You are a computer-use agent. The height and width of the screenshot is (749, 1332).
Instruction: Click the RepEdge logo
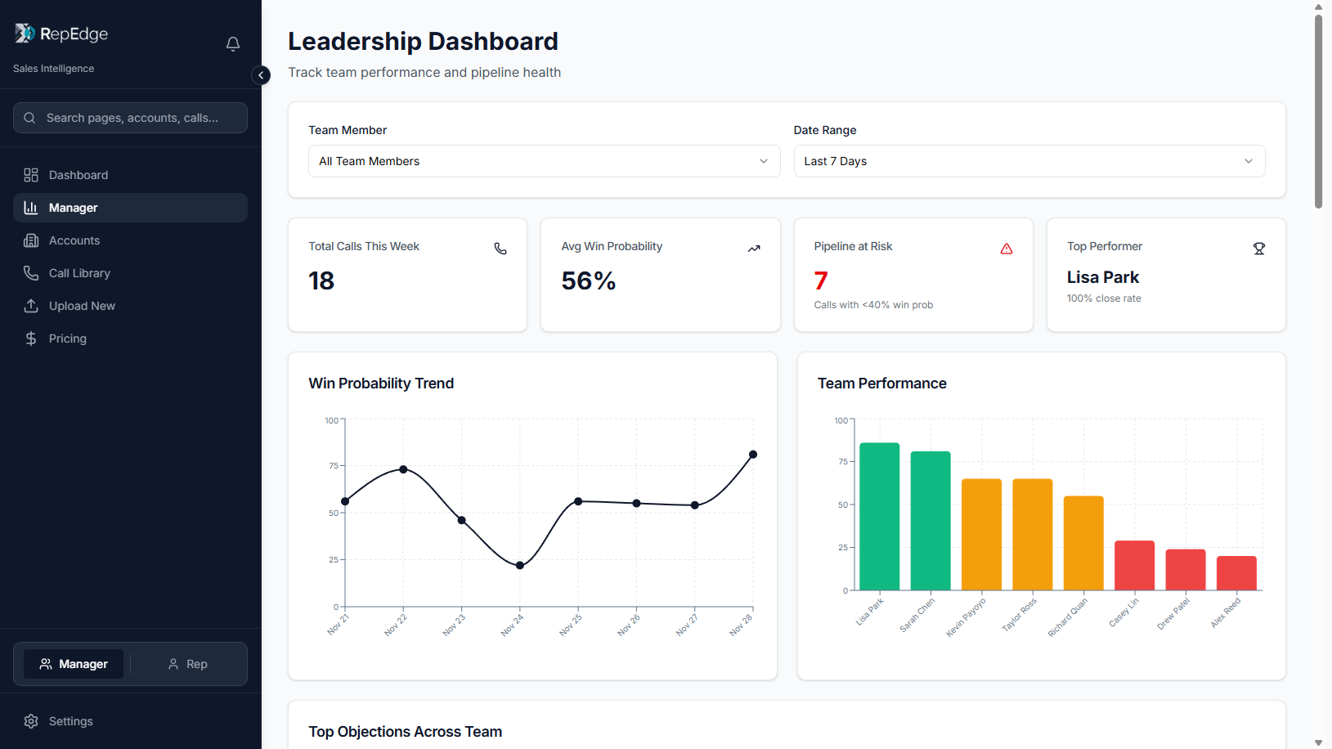tap(61, 34)
